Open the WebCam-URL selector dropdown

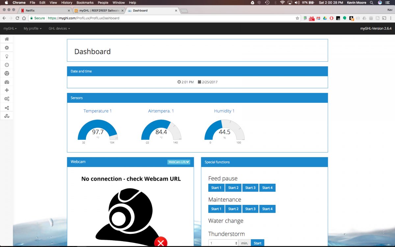pos(179,162)
